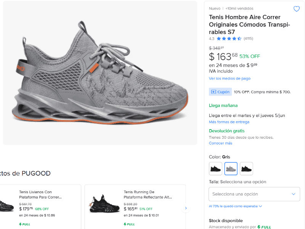The height and width of the screenshot is (229, 305).
Task: Click FULL badge on Tenis Running card
Action: (129, 224)
